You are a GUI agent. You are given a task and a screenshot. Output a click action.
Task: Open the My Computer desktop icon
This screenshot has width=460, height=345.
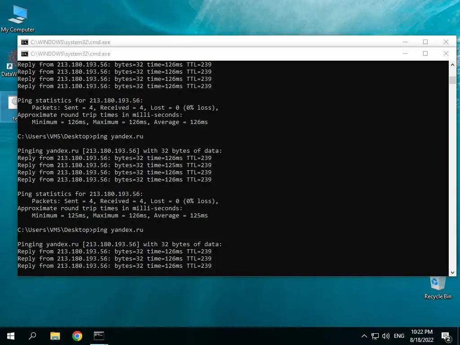coord(18,19)
